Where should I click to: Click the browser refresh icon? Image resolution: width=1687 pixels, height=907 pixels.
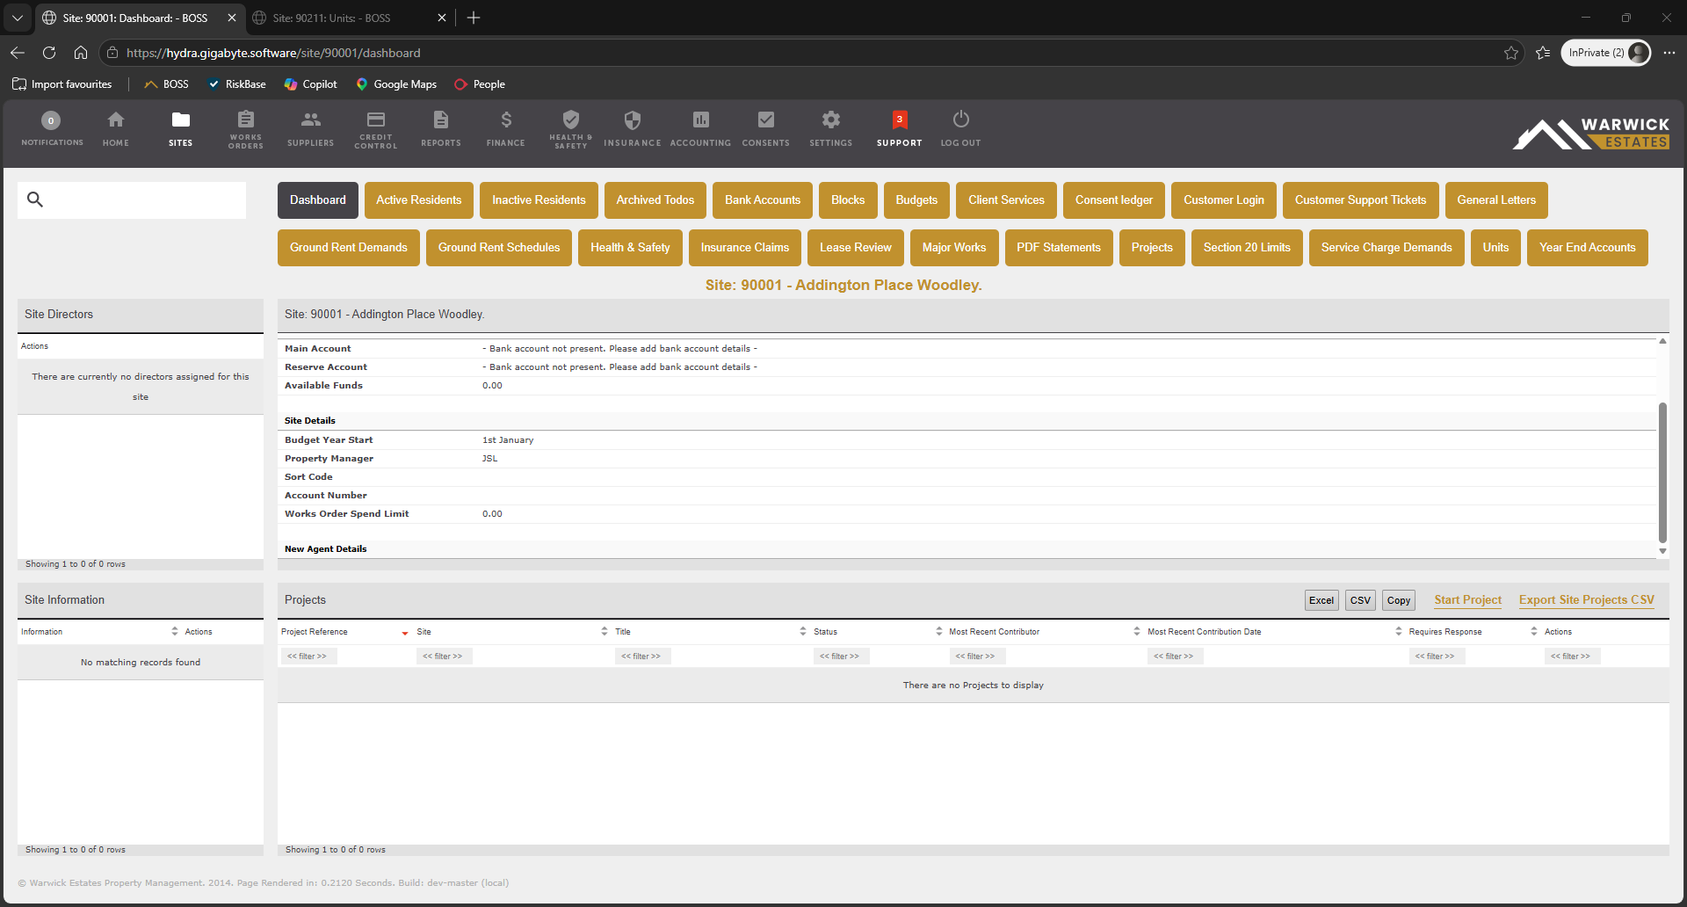coord(49,53)
